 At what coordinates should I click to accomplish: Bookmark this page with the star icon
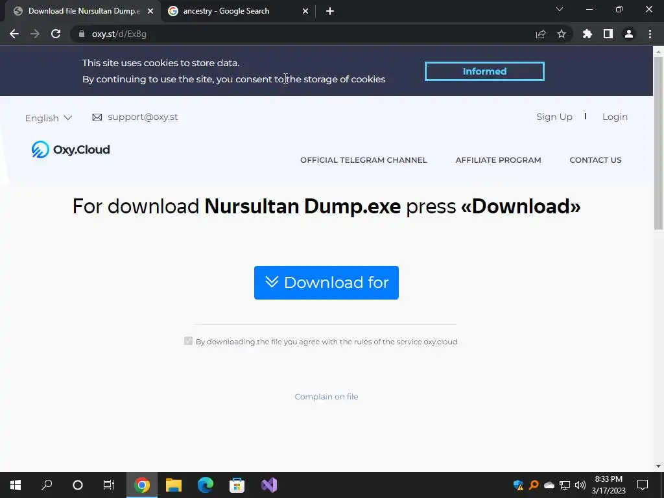pyautogui.click(x=562, y=34)
